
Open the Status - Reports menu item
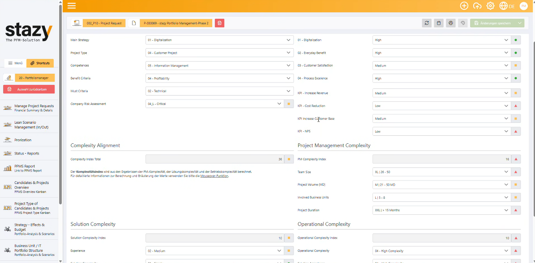pos(30,154)
